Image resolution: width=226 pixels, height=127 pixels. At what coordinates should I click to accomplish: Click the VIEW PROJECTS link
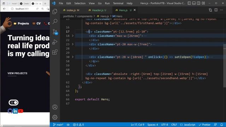coord(17,73)
